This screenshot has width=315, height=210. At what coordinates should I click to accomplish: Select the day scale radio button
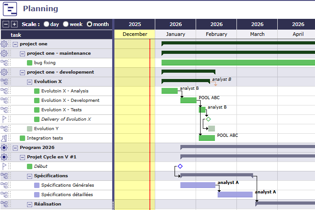[x=46, y=24]
